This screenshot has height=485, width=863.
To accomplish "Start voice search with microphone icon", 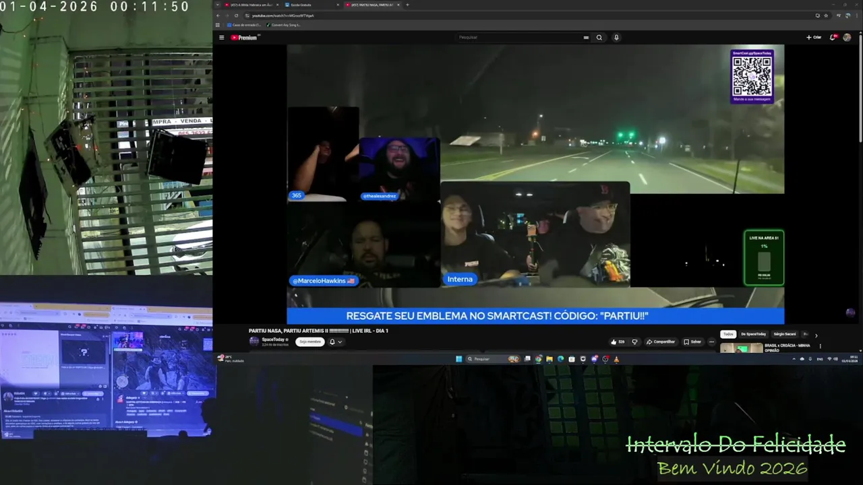I will (616, 38).
